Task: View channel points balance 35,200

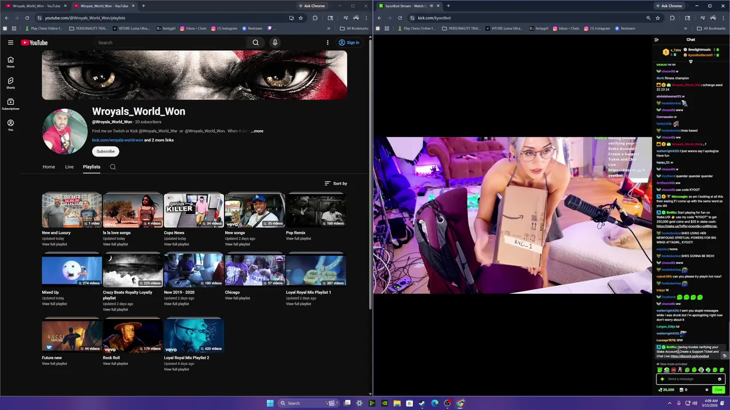Action: tap(666, 390)
